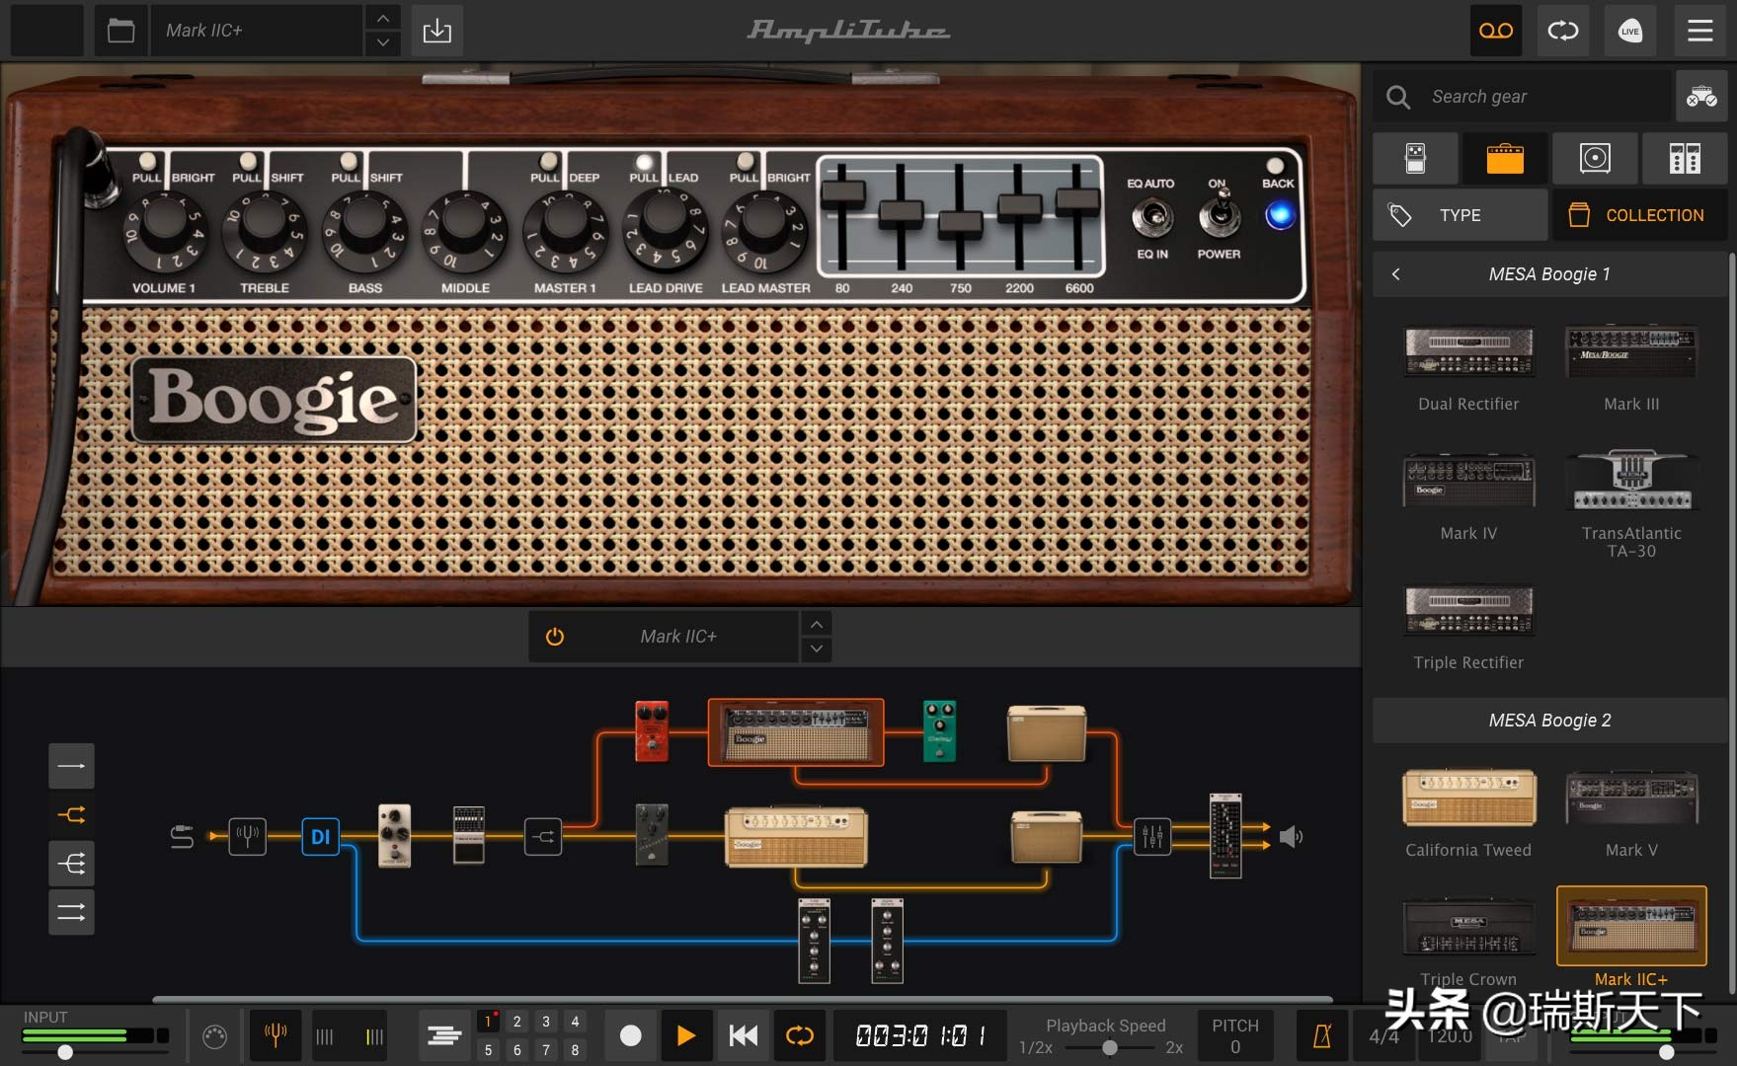The height and width of the screenshot is (1066, 1737).
Task: Select the Dual Rectifier amp thumbnail
Action: click(x=1468, y=352)
